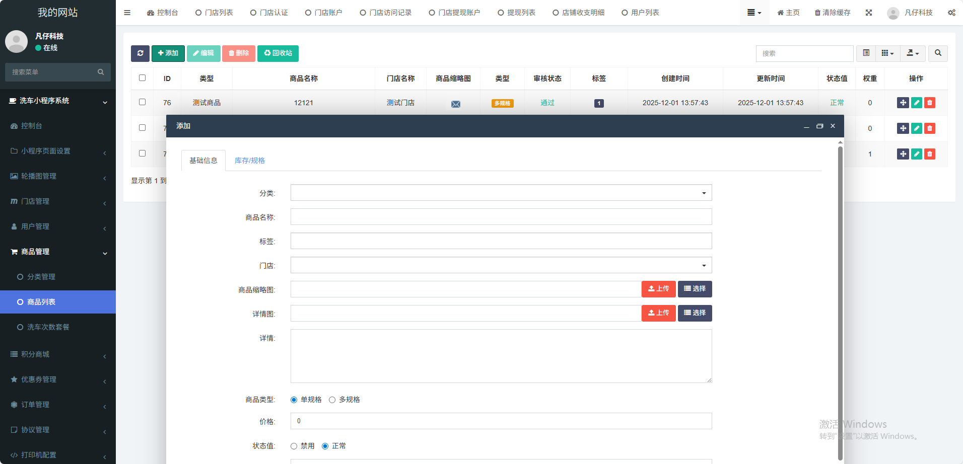
Task: Open the 门店列表 top navigation tab
Action: 214,13
